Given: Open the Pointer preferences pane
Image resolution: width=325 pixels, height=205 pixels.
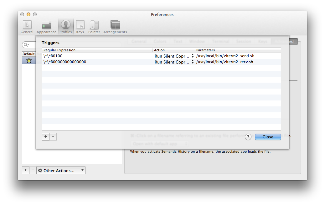Looking at the screenshot, I should click(x=94, y=27).
